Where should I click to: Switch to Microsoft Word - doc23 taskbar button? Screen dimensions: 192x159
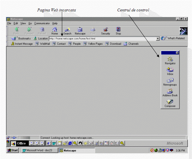(x=40, y=150)
